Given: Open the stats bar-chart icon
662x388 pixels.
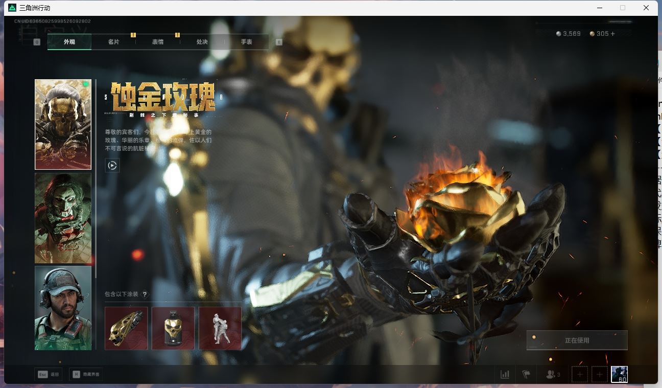Looking at the screenshot, I should tap(505, 374).
